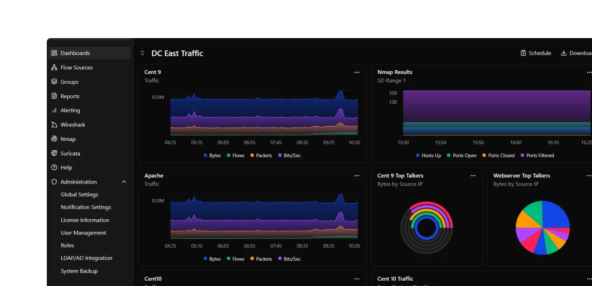Click a slice in the Webserver Top Talkers pie

point(554,217)
